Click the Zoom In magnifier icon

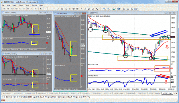[104, 9]
